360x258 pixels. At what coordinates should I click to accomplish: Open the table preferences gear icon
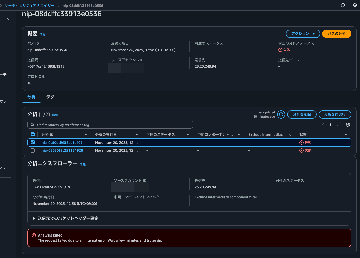347,125
